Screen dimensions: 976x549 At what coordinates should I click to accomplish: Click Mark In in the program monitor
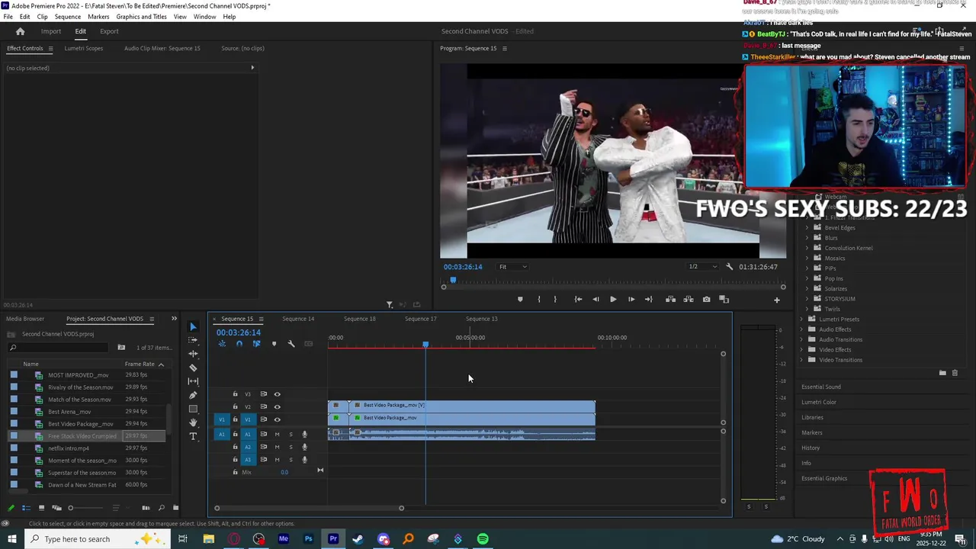pyautogui.click(x=539, y=300)
